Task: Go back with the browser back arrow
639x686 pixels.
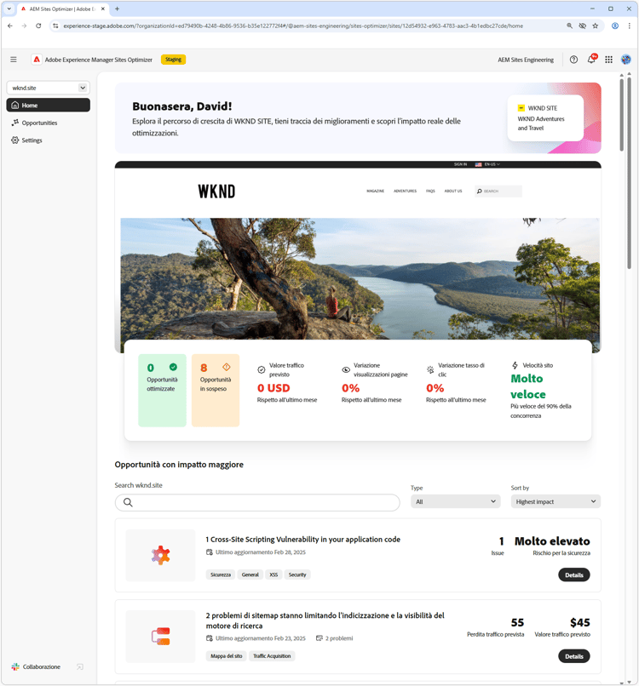Action: [10, 26]
